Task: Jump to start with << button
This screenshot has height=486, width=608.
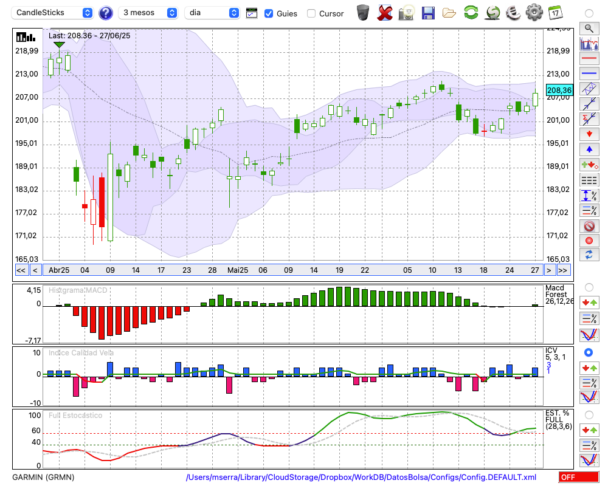Action: pos(21,270)
